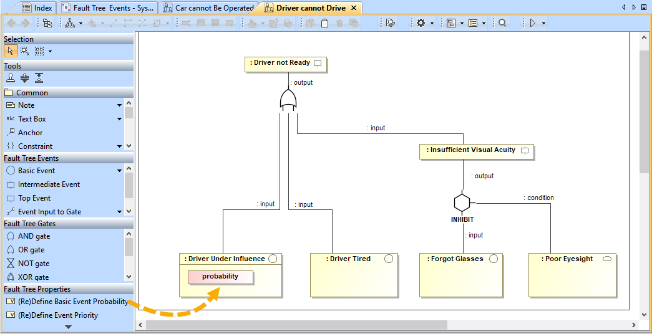Click the tab strip right navigation arrow
The image size is (652, 334).
tap(634, 7)
